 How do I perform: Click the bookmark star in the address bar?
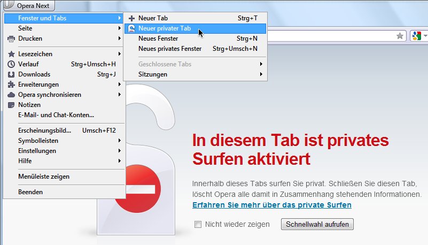click(400, 36)
